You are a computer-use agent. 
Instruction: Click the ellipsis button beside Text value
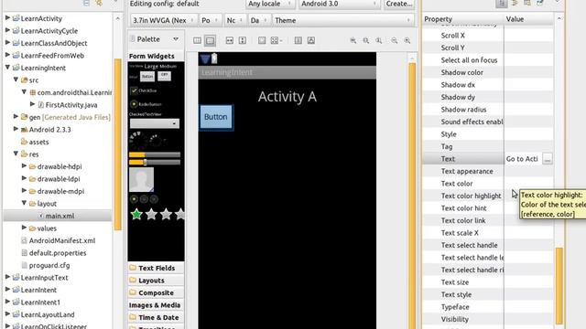548,159
